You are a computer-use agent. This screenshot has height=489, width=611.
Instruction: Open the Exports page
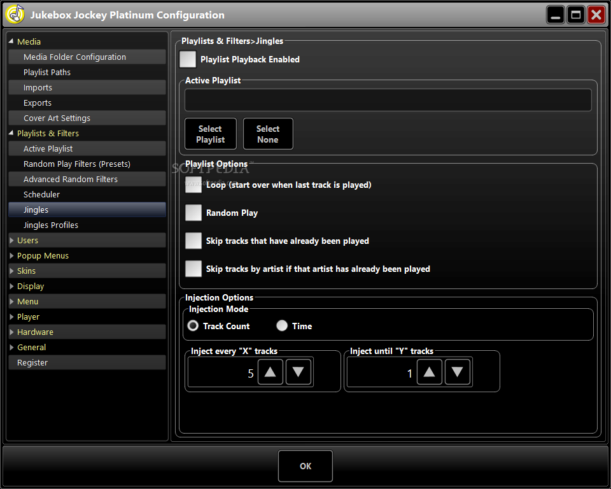[87, 103]
